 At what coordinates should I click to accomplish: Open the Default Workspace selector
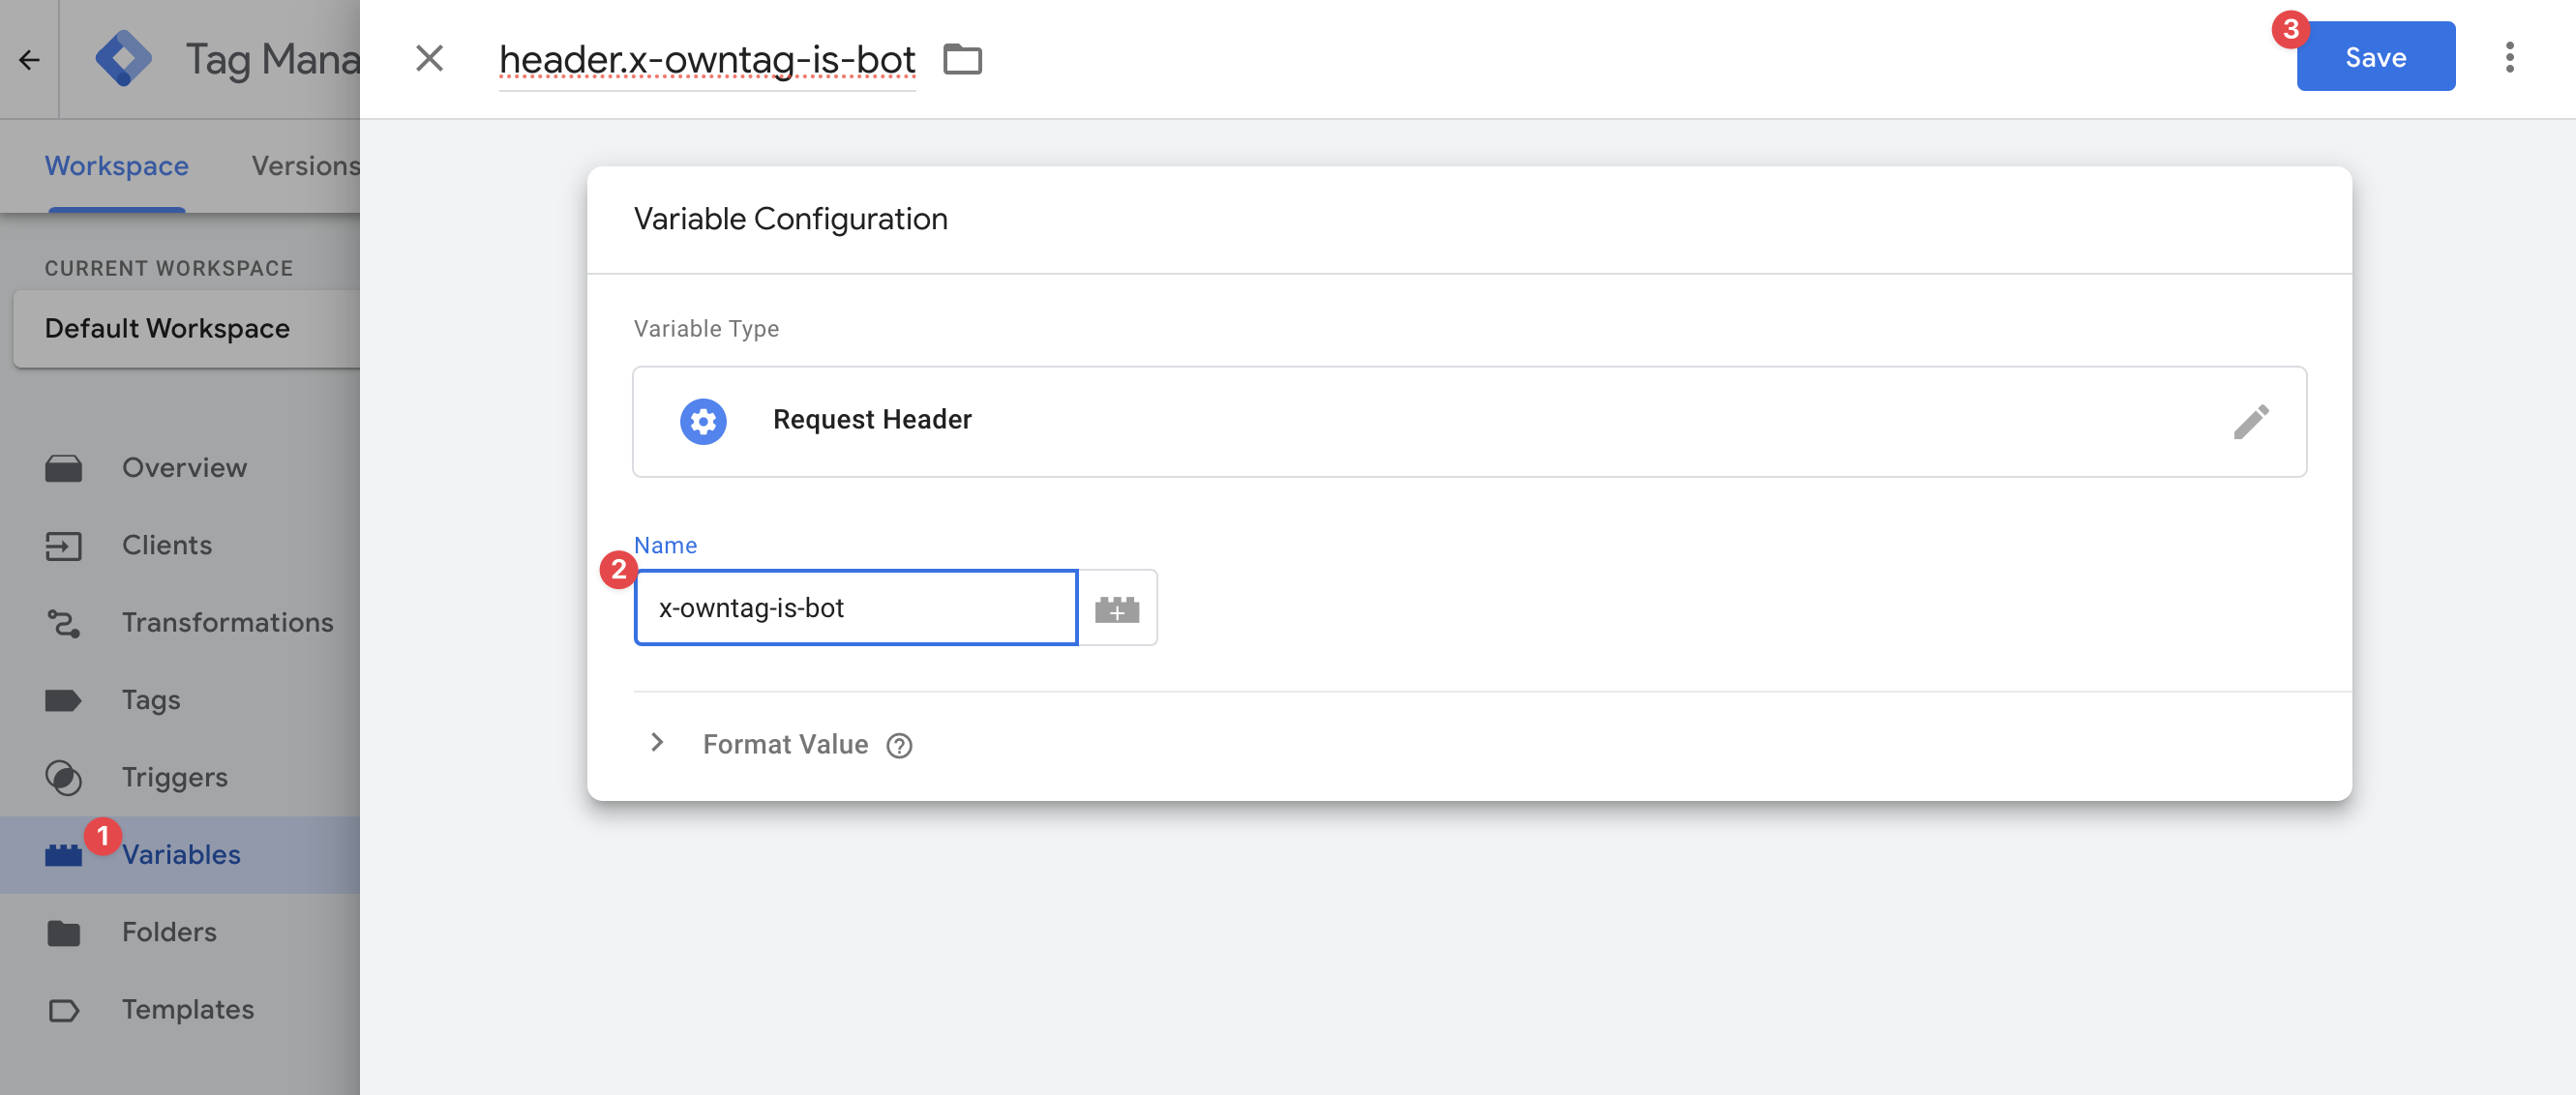click(x=186, y=329)
